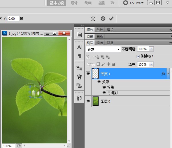Open the CS Live dropdown arrow
172x148 pixels.
(142, 3)
